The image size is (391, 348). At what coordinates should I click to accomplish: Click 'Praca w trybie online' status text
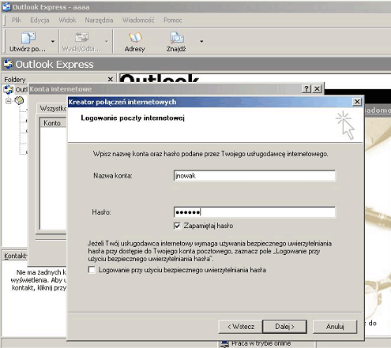click(261, 343)
